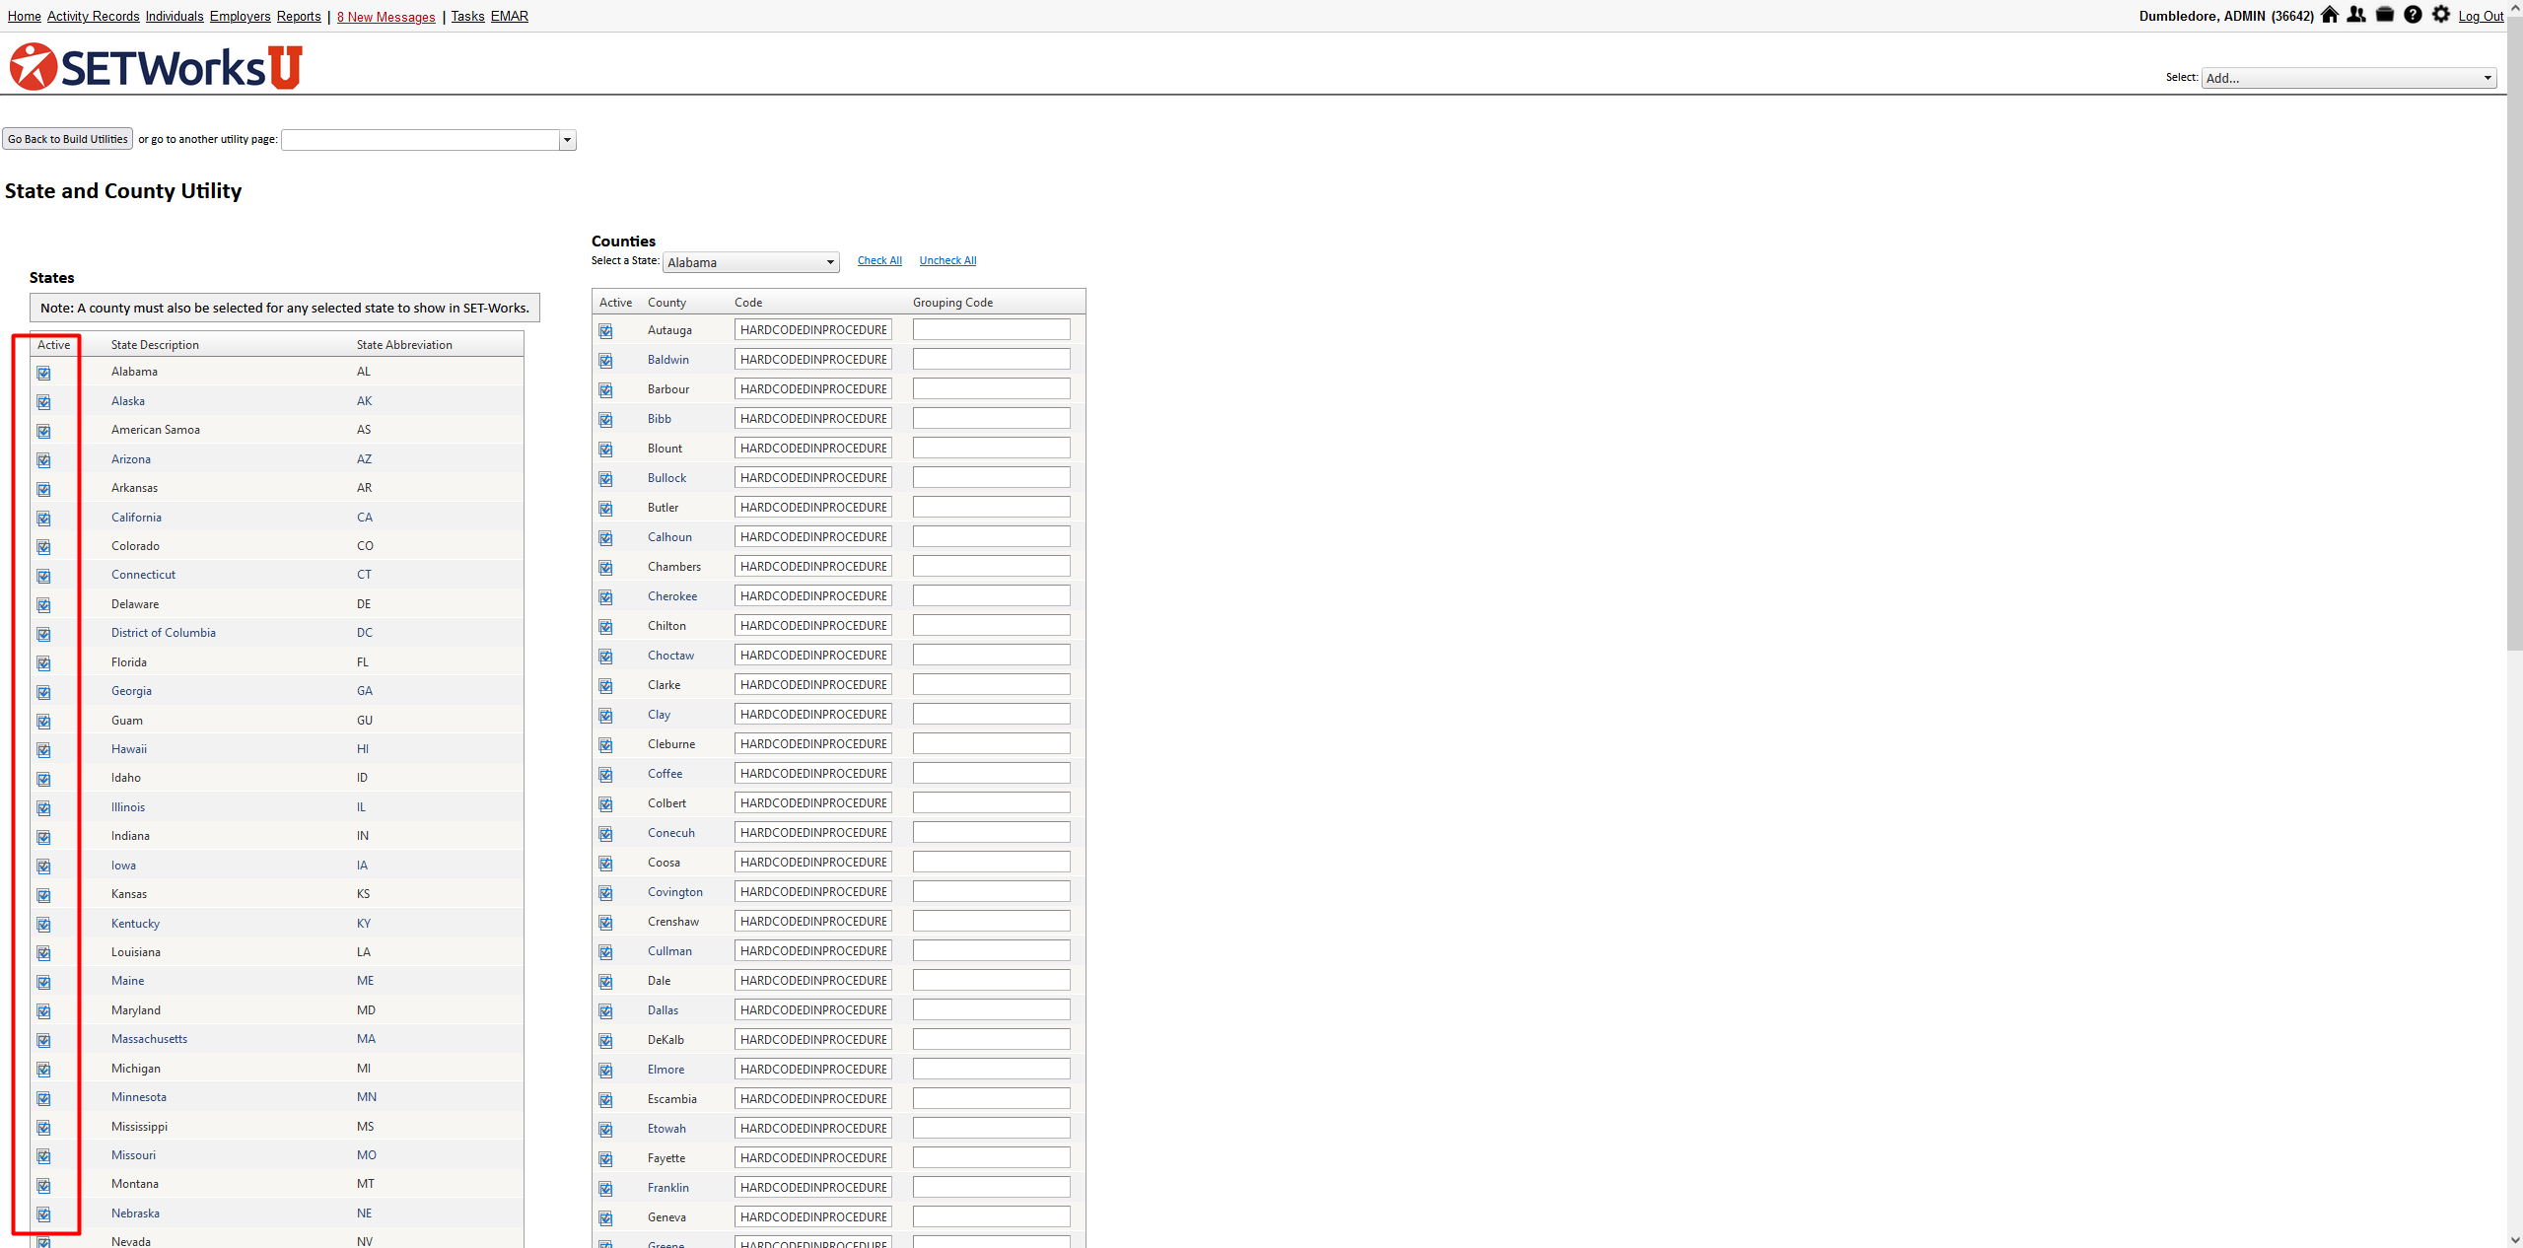The image size is (2523, 1248).
Task: Toggle the Active checkbox for Montana
Action: tap(43, 1185)
